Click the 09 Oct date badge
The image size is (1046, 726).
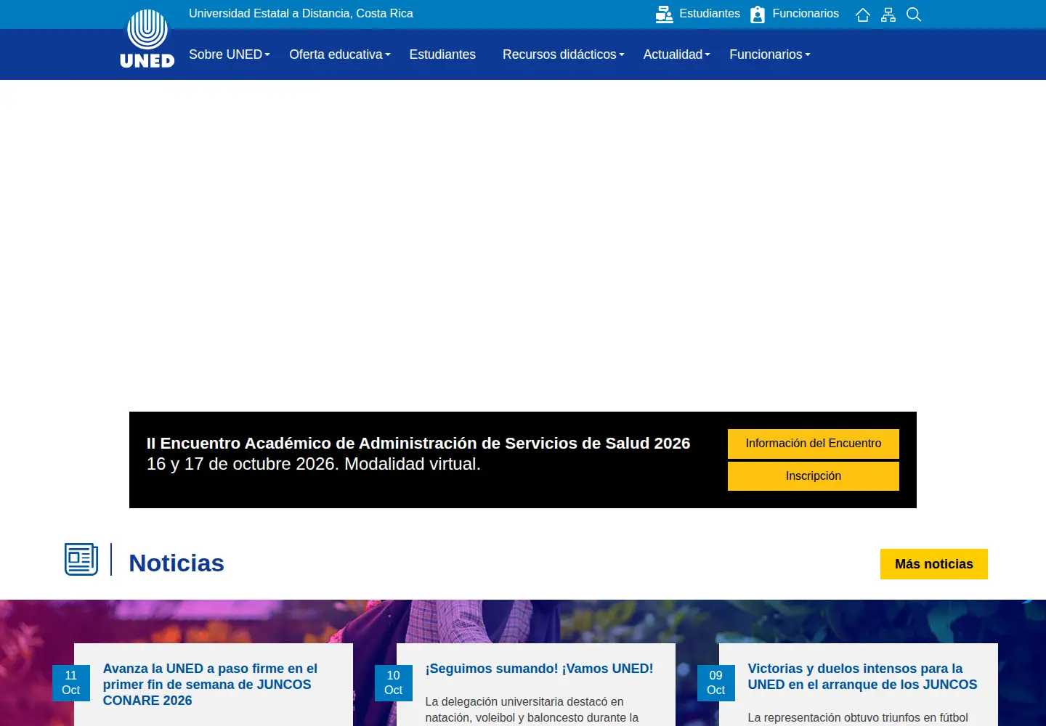716,683
